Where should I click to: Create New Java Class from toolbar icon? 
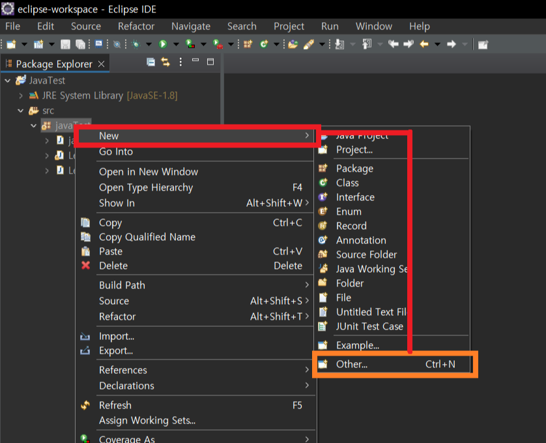pyautogui.click(x=264, y=44)
